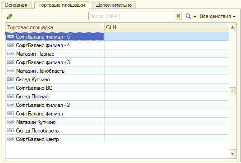The height and width of the screenshot is (163, 241).
Task: Click the magnifying glass search icon
Action: click(x=188, y=16)
